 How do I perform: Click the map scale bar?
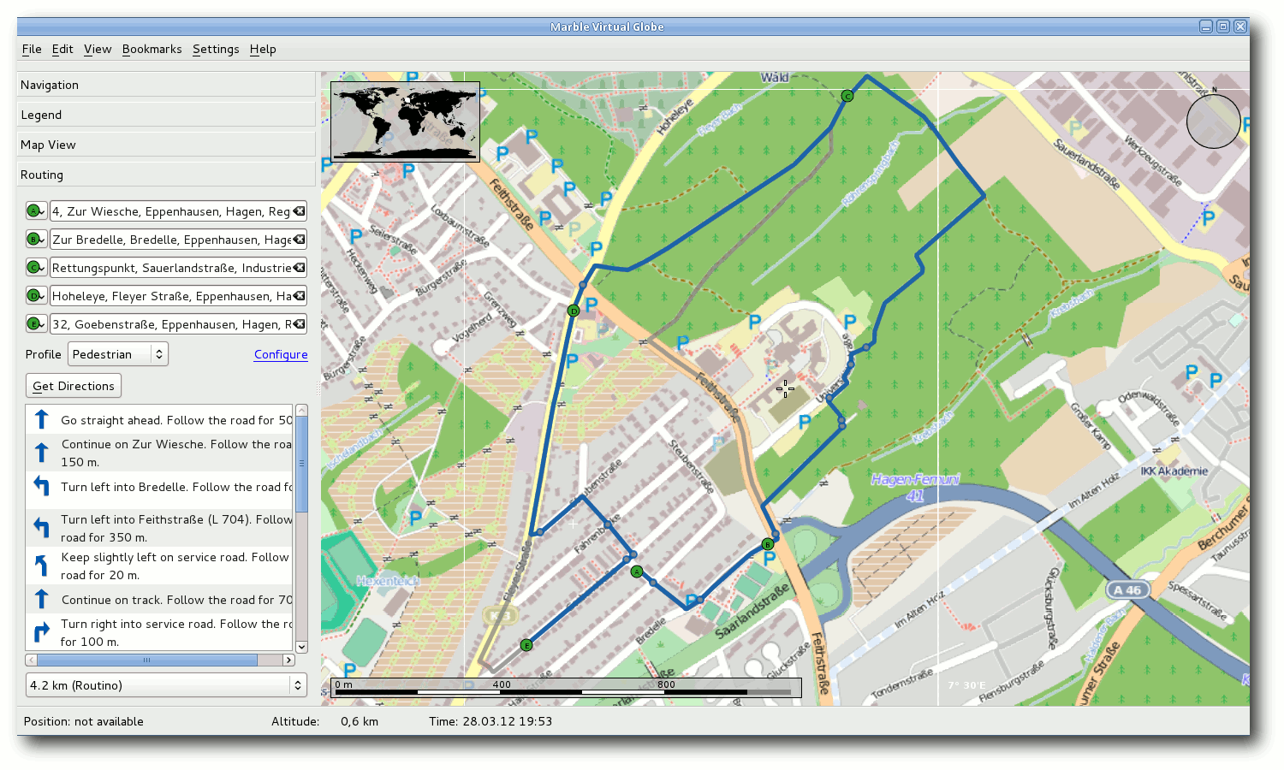click(x=566, y=688)
